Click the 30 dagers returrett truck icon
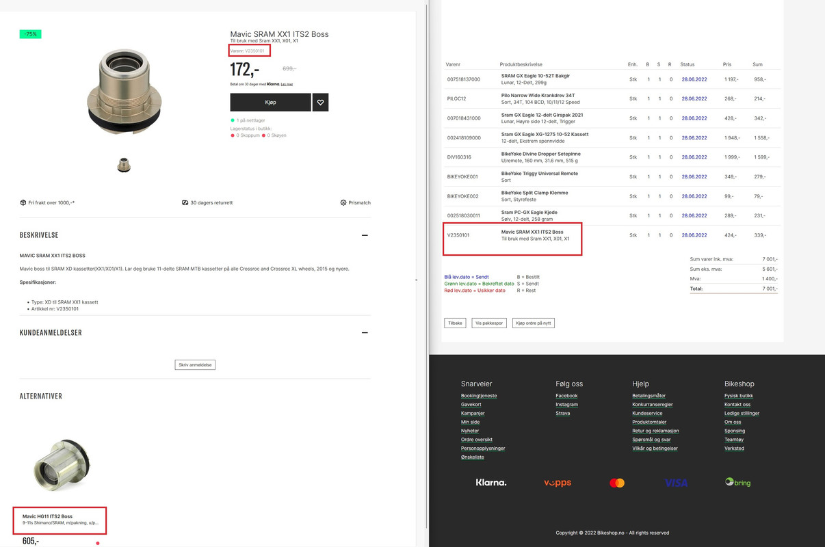Viewport: 825px width, 547px height. click(185, 203)
